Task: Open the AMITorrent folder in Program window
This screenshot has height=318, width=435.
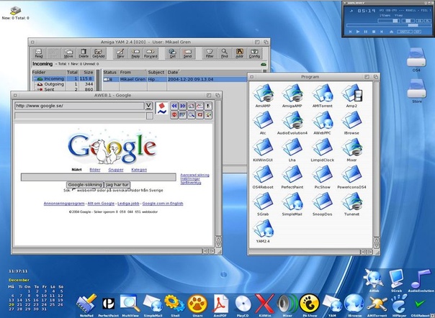Action: [322, 94]
